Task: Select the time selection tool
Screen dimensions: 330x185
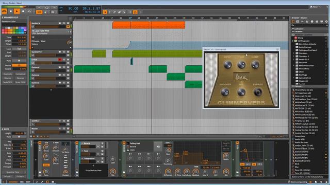Action: pos(110,12)
